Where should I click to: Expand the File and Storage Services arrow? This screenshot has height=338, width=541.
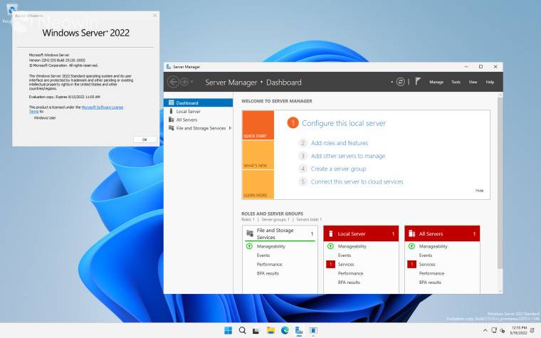coord(230,128)
